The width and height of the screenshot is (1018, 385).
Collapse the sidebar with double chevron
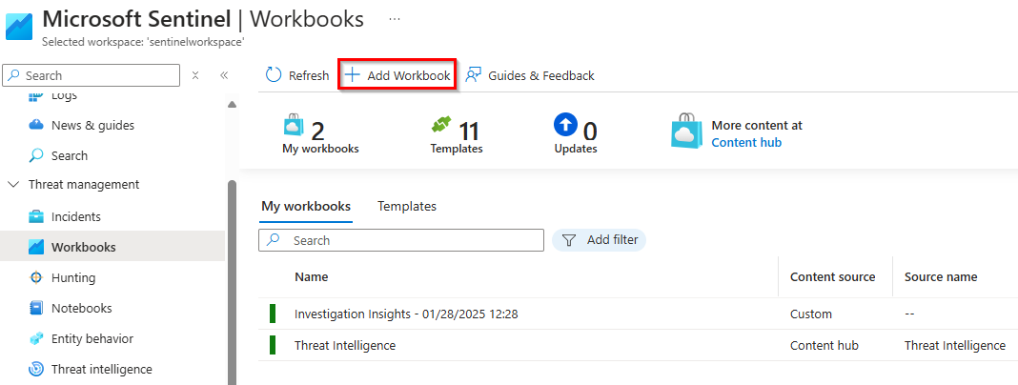(224, 75)
